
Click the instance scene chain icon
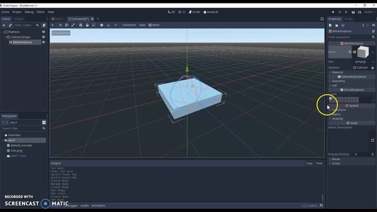(10, 25)
